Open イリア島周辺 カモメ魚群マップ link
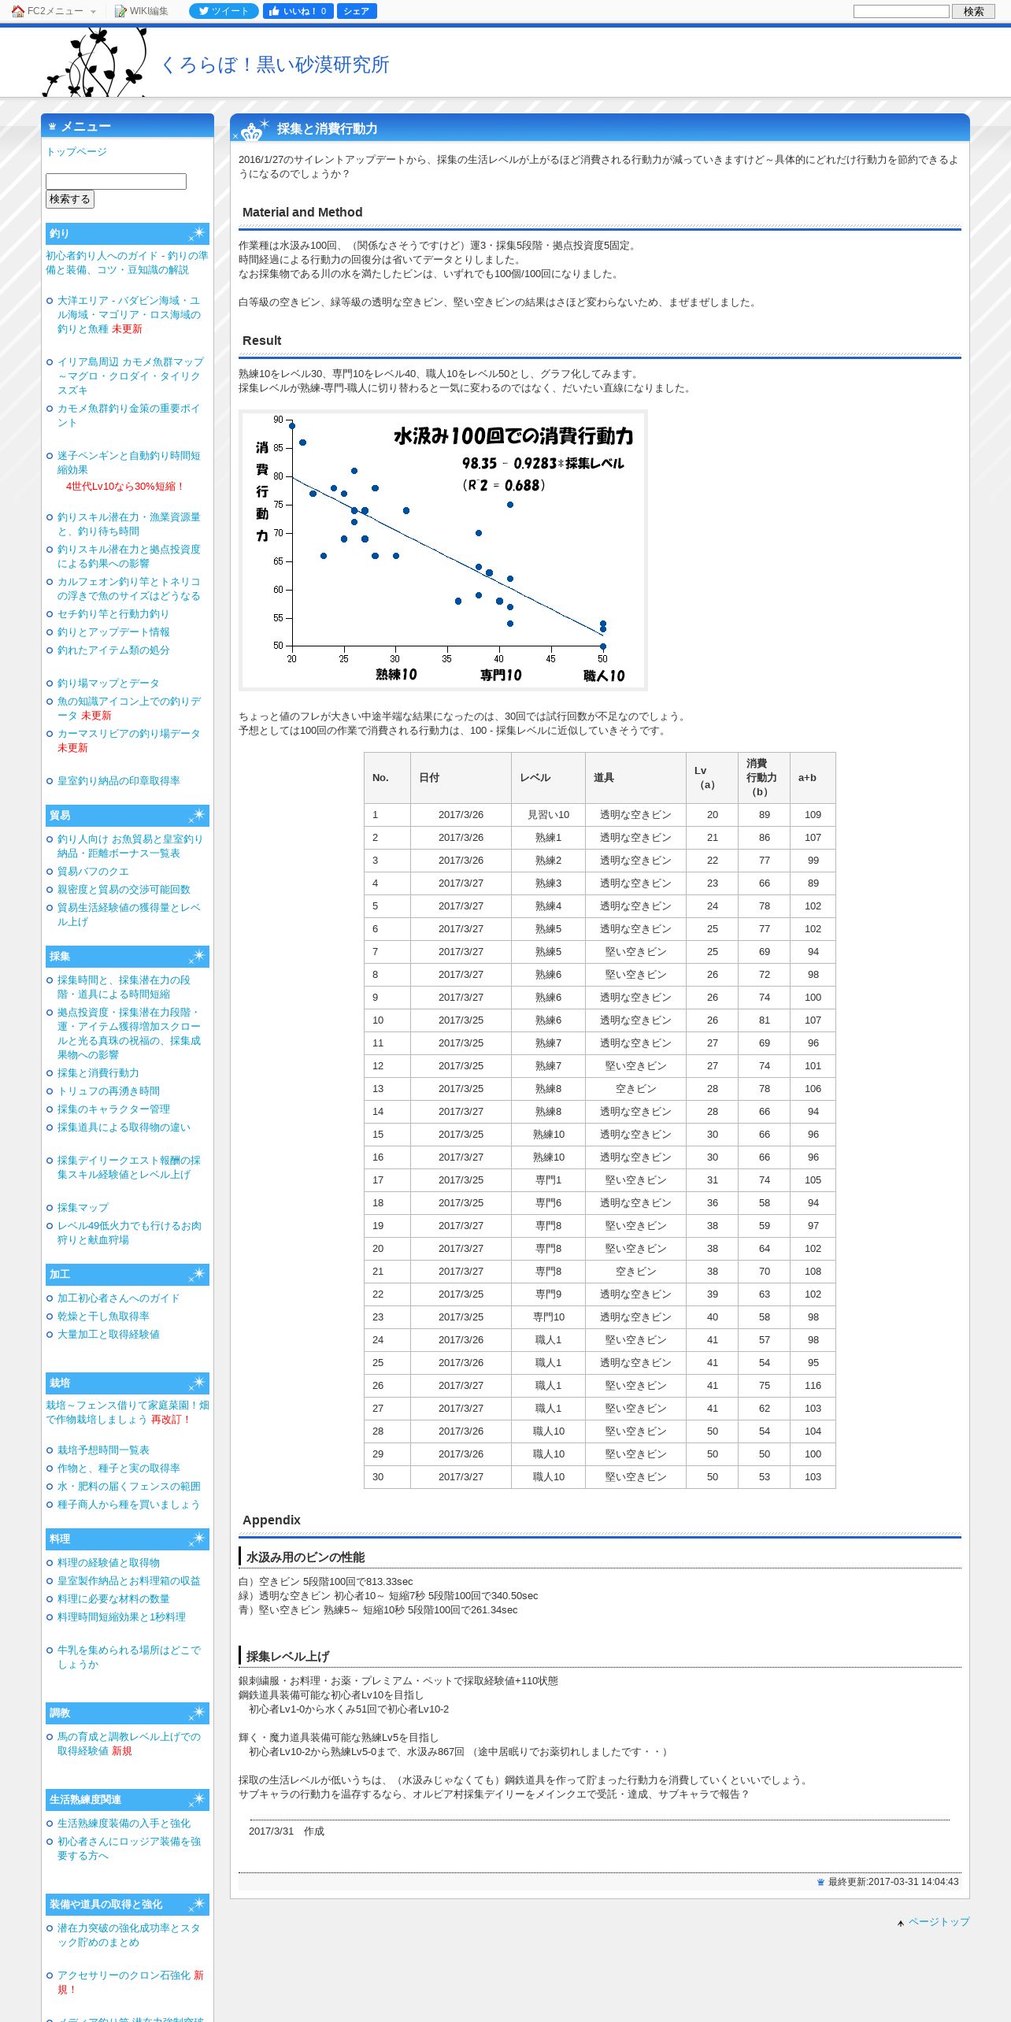The height and width of the screenshot is (2022, 1011). pos(130,376)
